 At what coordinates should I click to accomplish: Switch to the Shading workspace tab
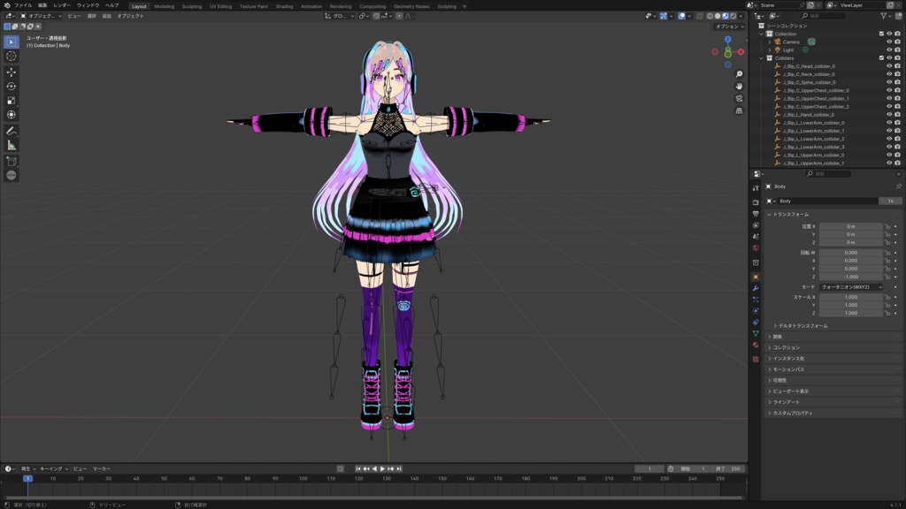coord(284,6)
